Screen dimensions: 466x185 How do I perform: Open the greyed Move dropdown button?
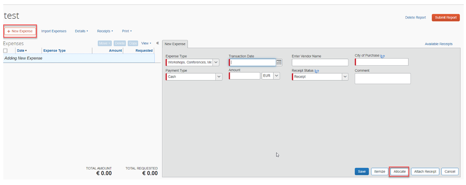click(104, 43)
